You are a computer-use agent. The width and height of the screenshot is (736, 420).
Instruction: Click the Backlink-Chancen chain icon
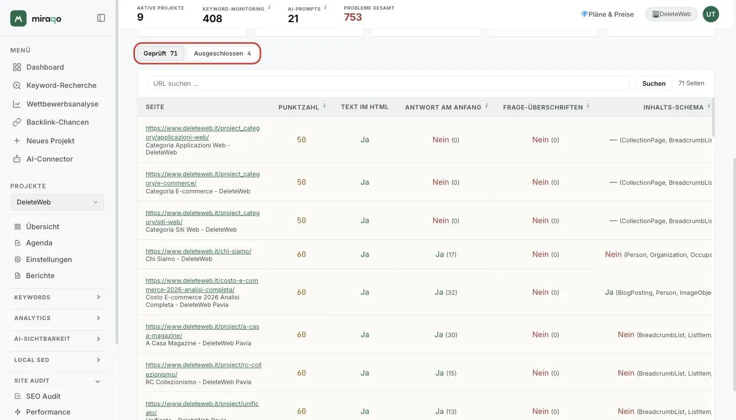[x=17, y=122]
